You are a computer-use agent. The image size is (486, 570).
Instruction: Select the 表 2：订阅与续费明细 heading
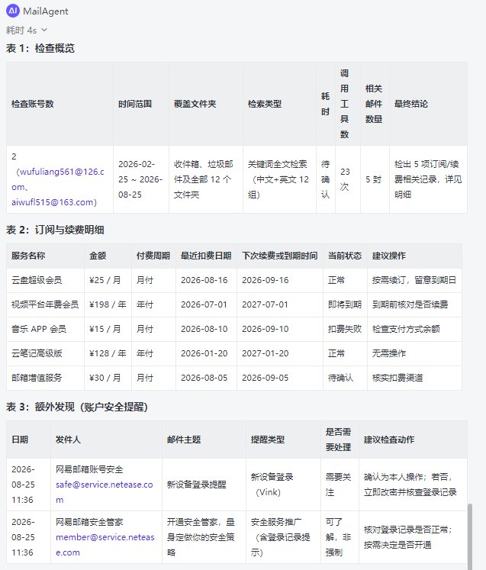coord(55,230)
